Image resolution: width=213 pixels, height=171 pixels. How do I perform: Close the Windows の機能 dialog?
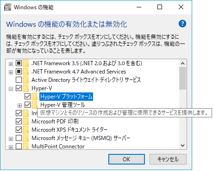tap(181, 7)
